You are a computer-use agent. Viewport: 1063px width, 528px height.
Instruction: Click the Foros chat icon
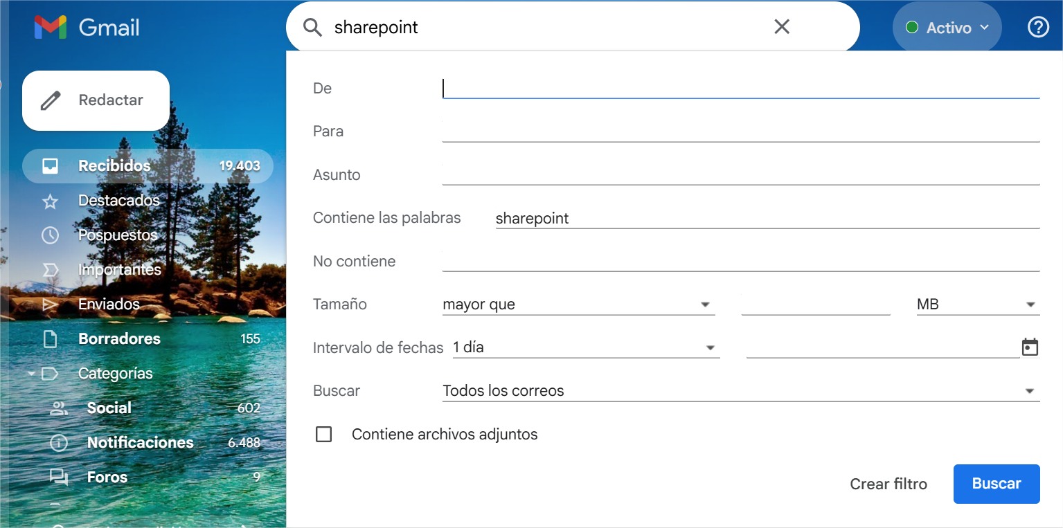click(x=59, y=477)
